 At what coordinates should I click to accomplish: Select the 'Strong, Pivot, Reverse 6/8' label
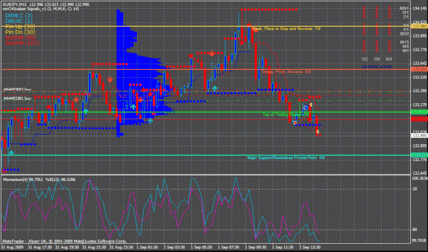286,72
